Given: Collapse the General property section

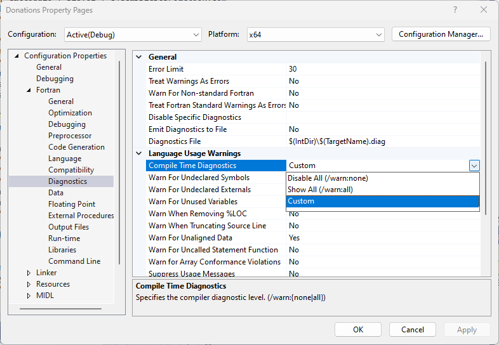Looking at the screenshot, I should point(139,56).
